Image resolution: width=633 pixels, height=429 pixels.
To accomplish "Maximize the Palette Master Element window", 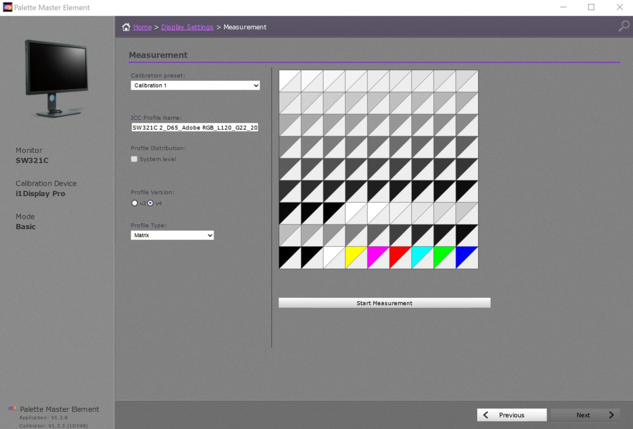I will click(591, 7).
